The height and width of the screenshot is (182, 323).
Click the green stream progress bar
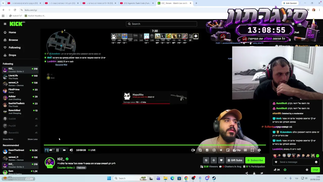pyautogui.click(x=155, y=145)
